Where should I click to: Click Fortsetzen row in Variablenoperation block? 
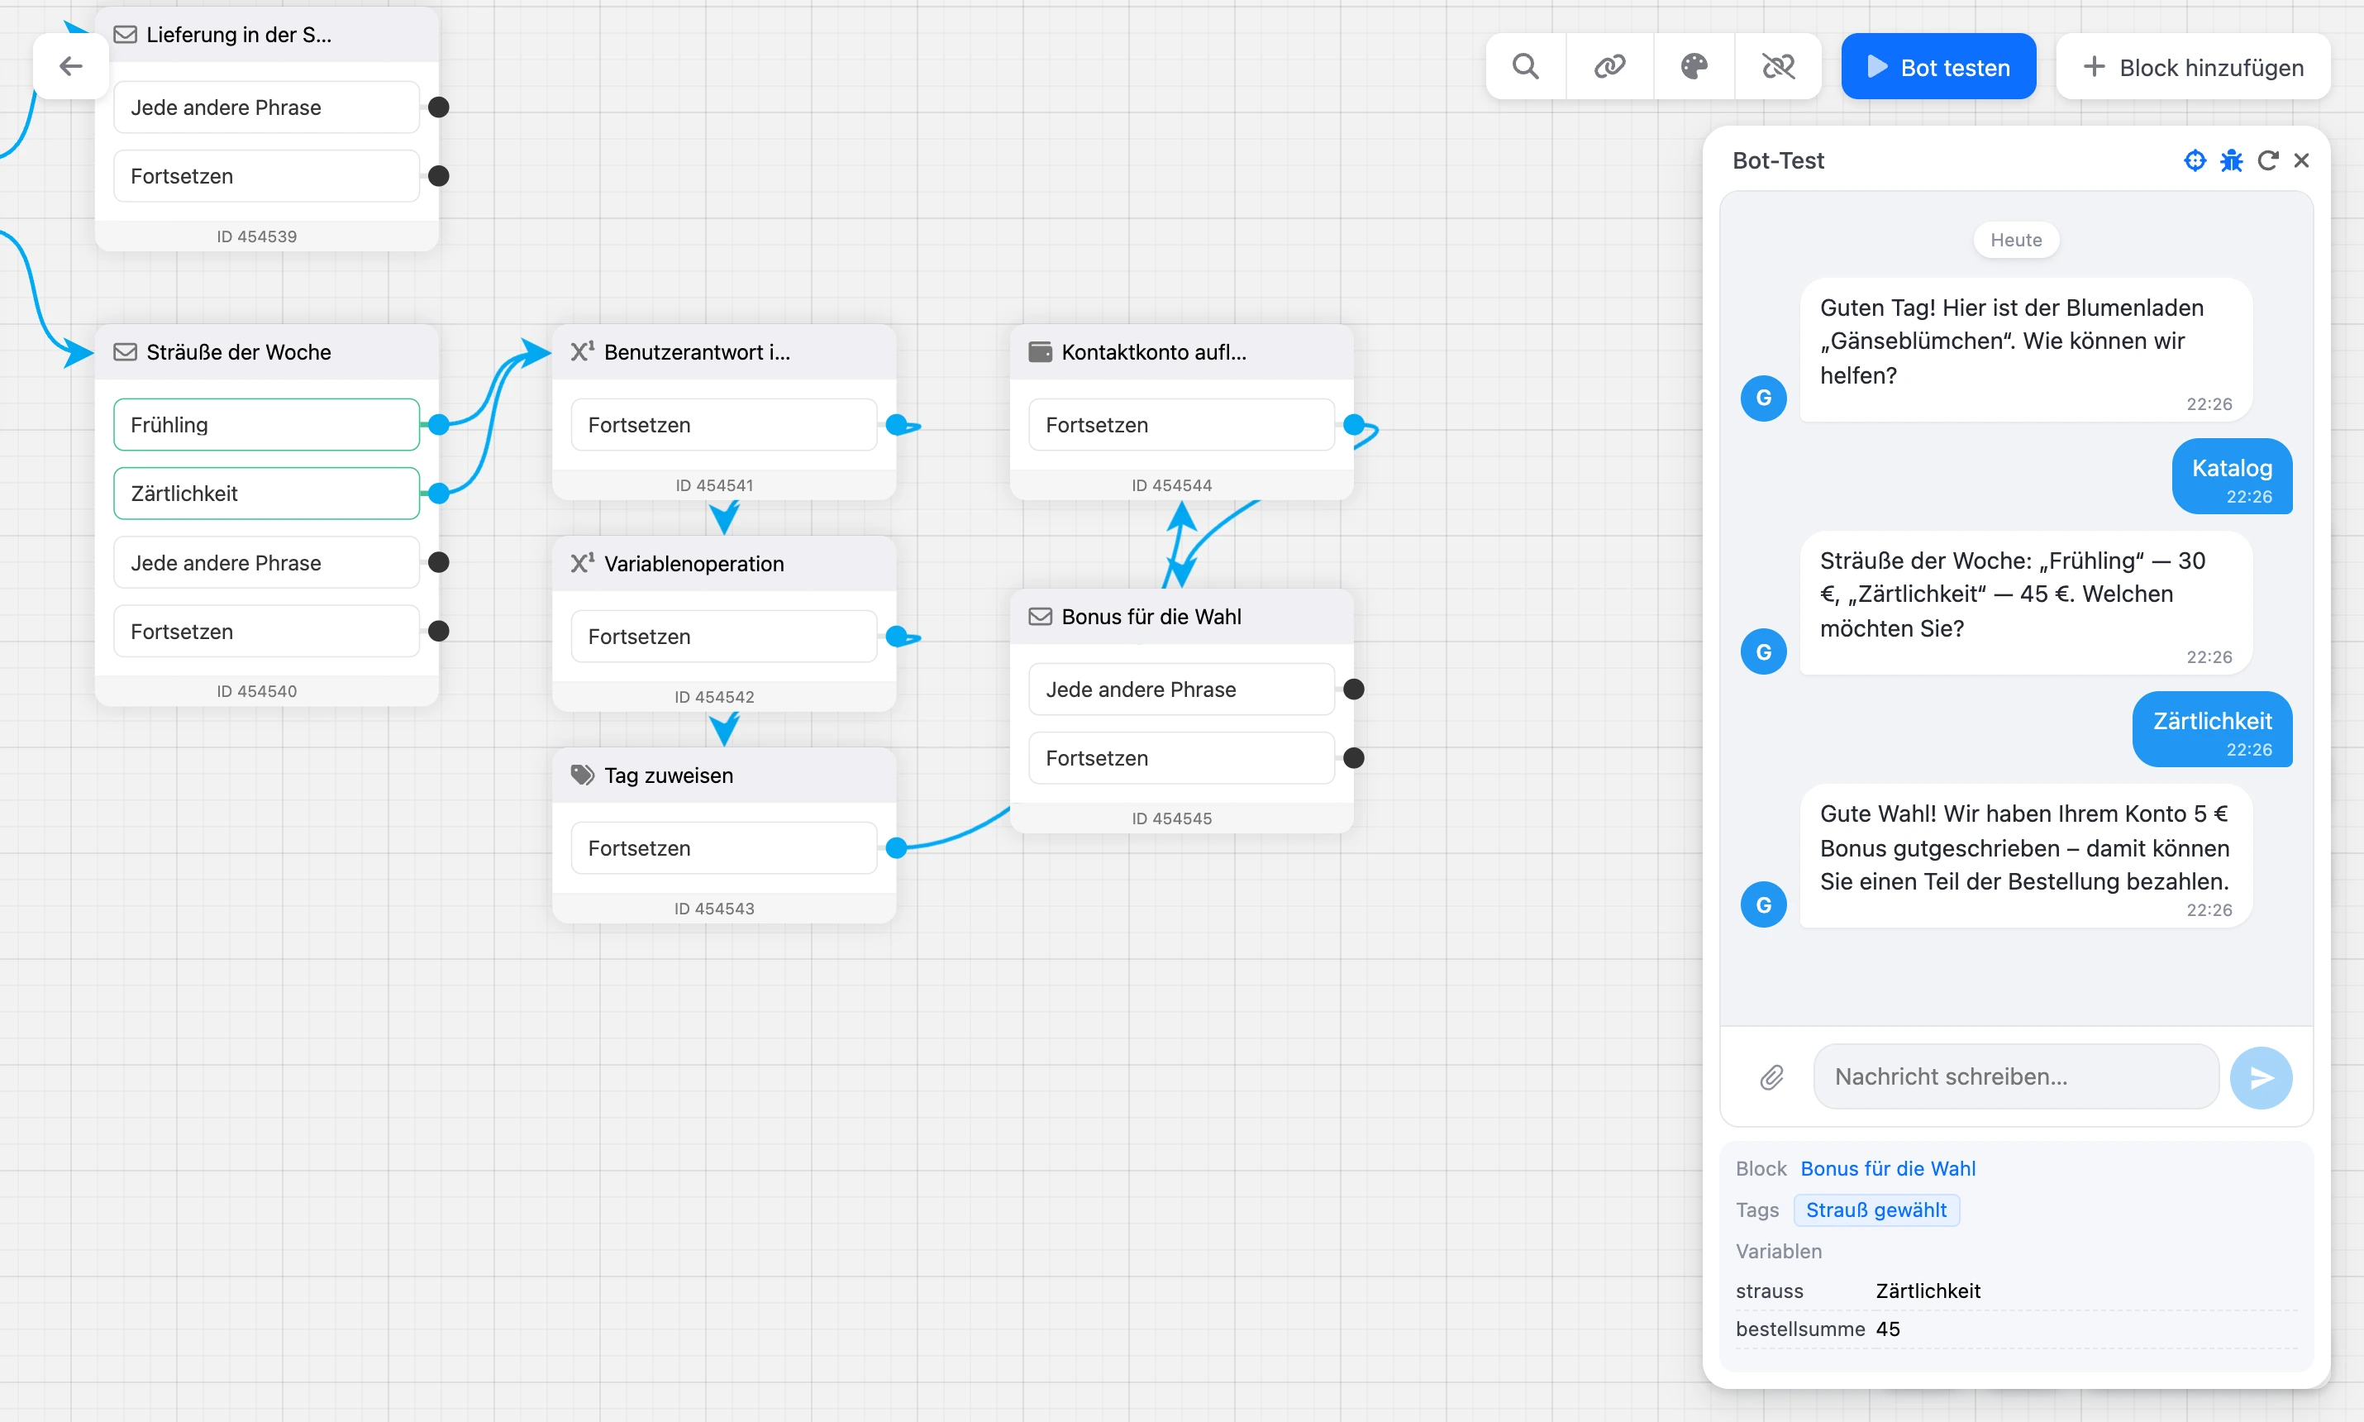(x=724, y=637)
